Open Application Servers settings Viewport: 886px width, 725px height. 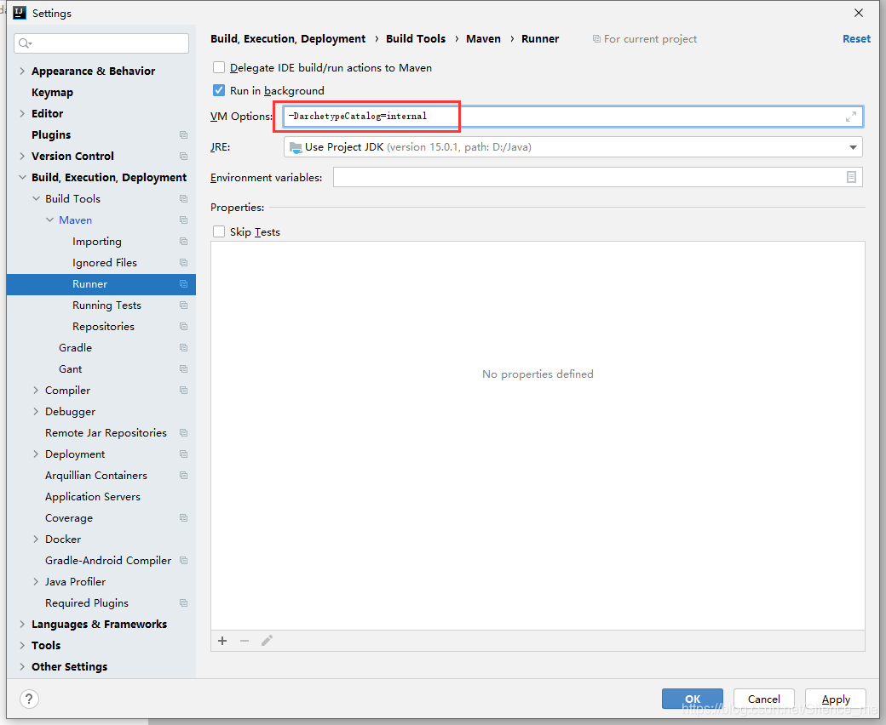pos(93,496)
